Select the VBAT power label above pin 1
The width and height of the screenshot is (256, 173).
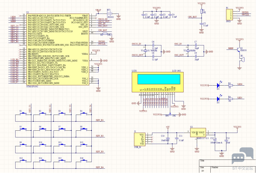[98, 10]
